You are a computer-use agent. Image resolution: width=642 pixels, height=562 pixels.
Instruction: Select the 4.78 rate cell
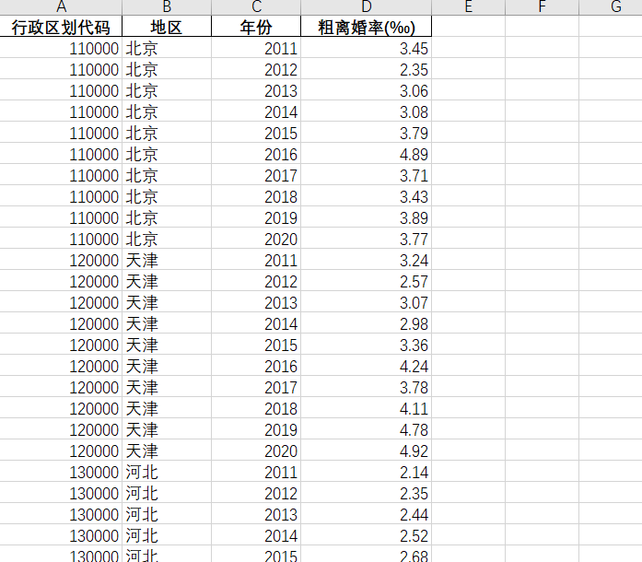tap(366, 430)
